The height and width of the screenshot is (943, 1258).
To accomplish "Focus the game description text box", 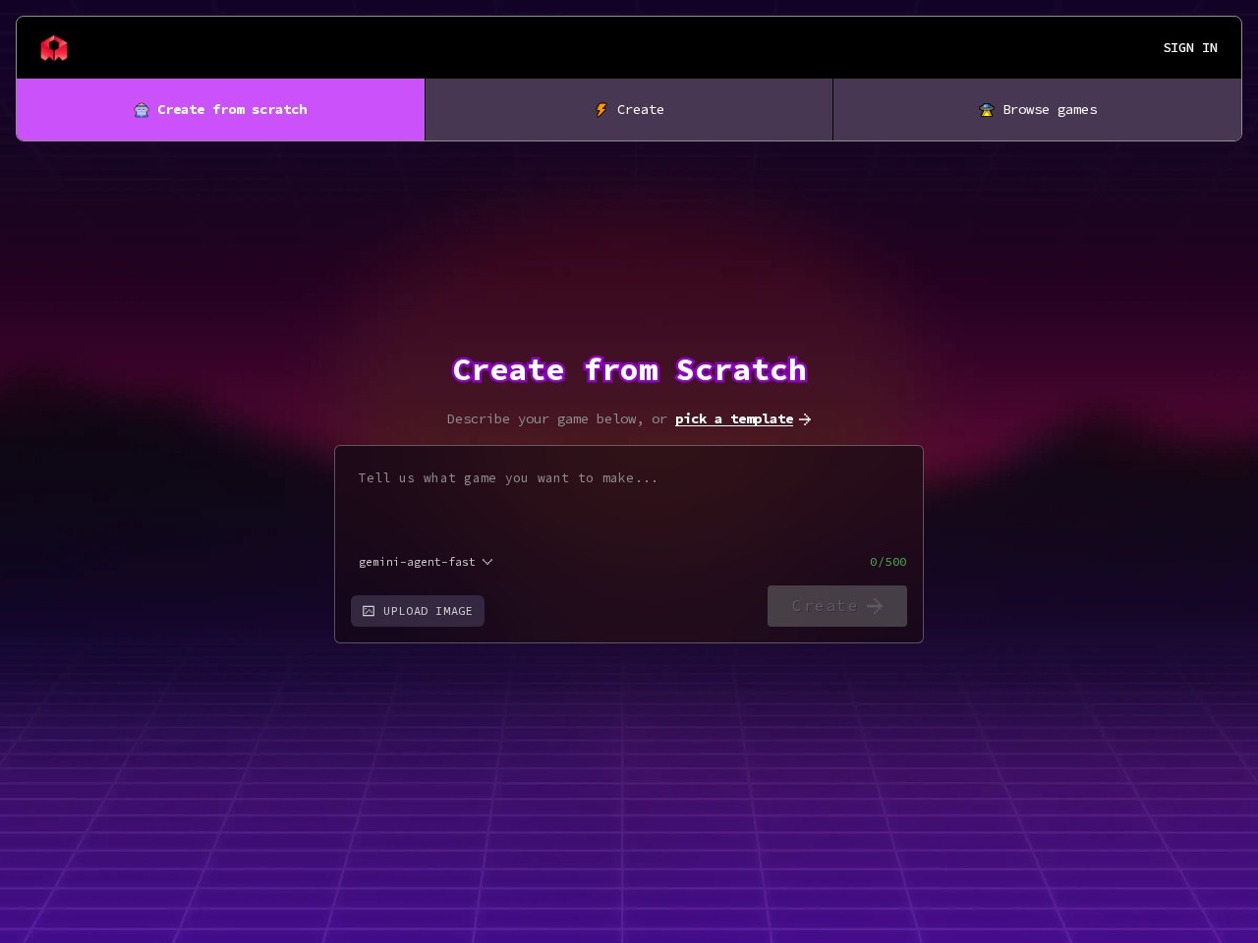I will [629, 501].
